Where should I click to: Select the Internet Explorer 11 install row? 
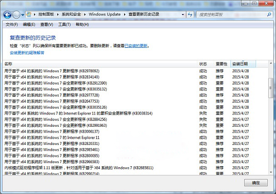click(x=135, y=138)
